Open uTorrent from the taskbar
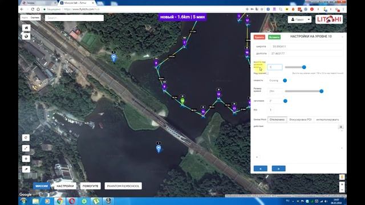The width and height of the screenshot is (365, 205). (x=96, y=201)
